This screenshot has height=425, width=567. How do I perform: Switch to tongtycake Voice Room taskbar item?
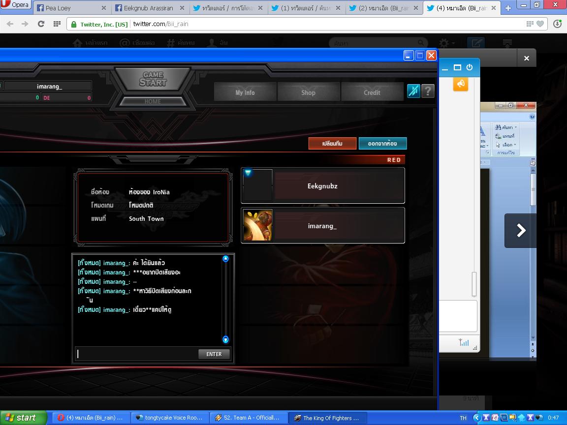click(170, 418)
